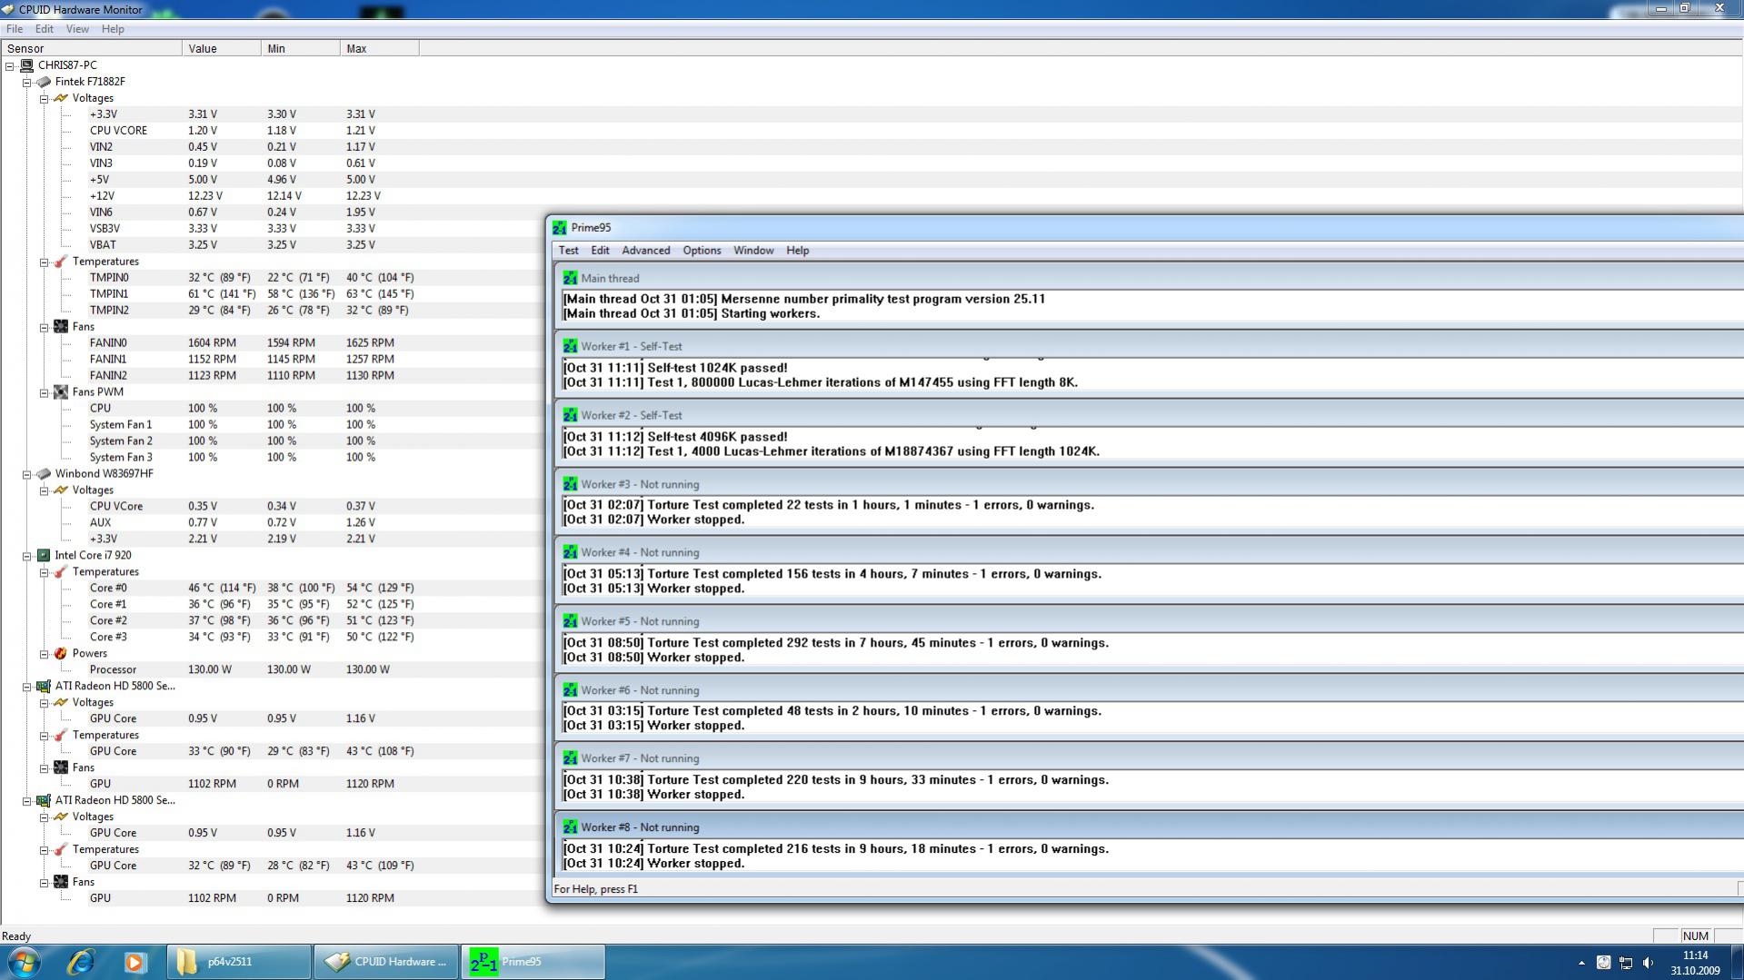Screen dimensions: 1744x980
Task: Click the Intel Core i7 920 processor icon
Action: click(44, 556)
